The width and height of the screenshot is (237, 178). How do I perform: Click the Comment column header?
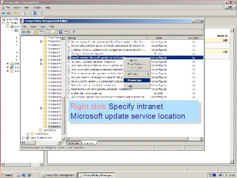(x=187, y=38)
